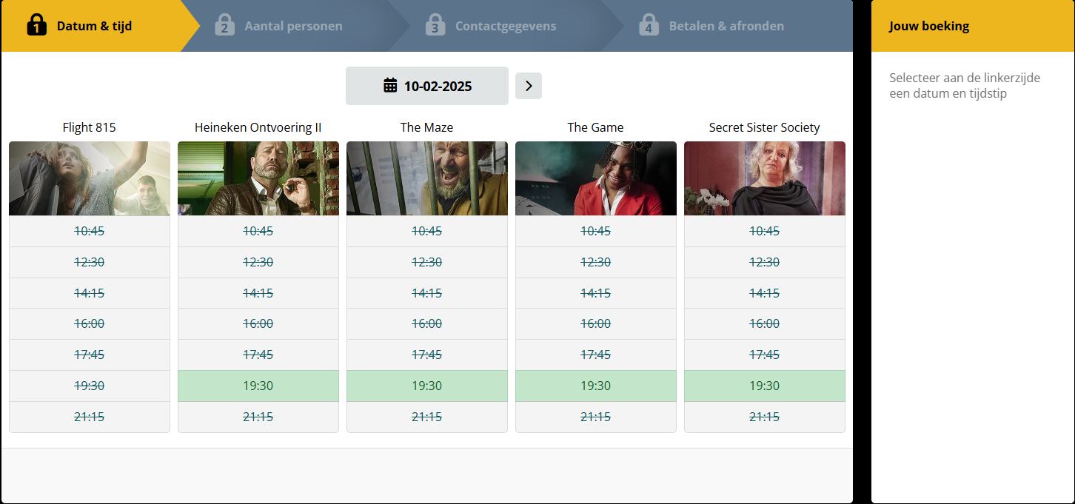Click the struck-through 19:30 Flight 815 slot

[x=90, y=386]
